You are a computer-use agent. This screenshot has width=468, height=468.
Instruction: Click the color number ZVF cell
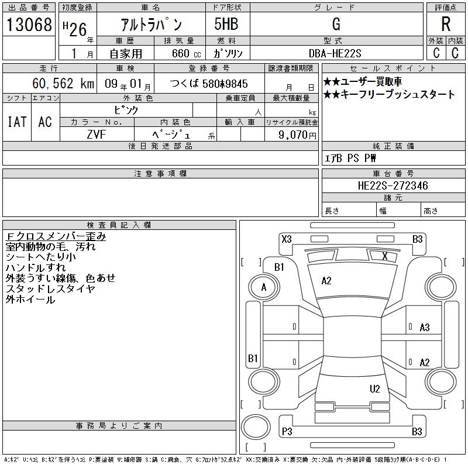tap(97, 135)
